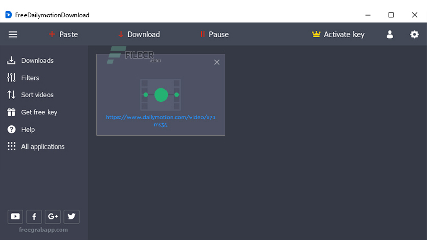Select Get free key entry

[x=32, y=112]
